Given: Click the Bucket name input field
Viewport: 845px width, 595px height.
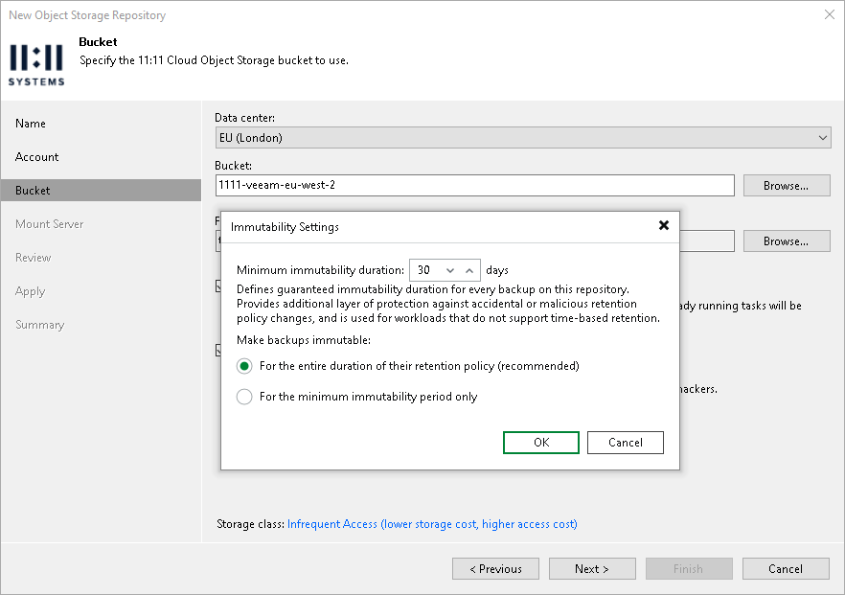Looking at the screenshot, I should click(474, 186).
